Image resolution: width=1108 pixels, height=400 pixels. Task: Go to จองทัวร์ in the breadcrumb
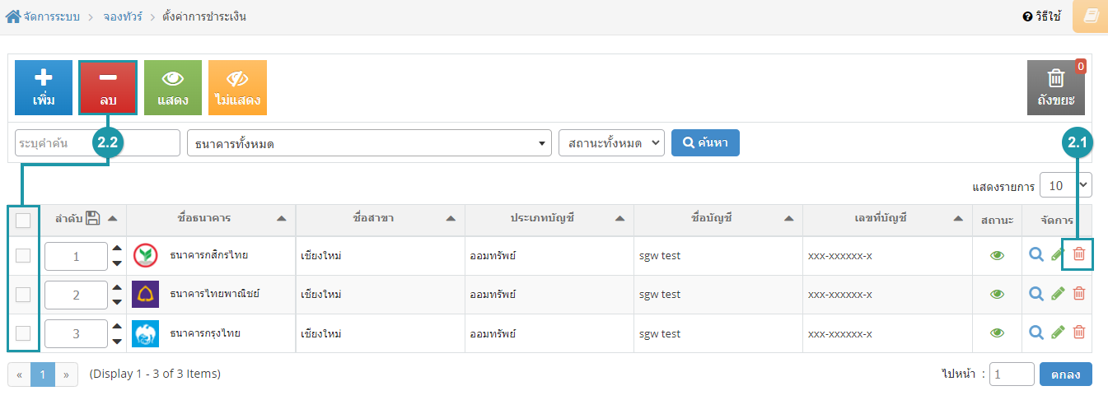tap(120, 16)
